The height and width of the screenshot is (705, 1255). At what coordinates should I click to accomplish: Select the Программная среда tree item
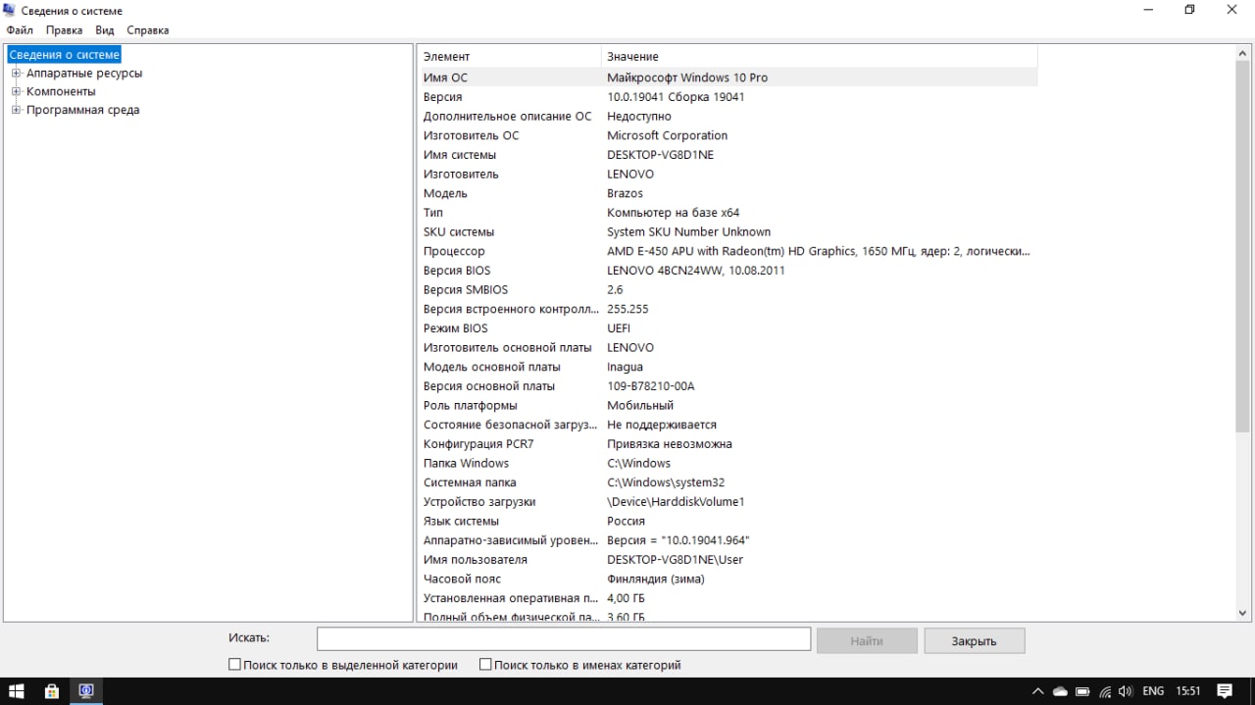pyautogui.click(x=83, y=110)
